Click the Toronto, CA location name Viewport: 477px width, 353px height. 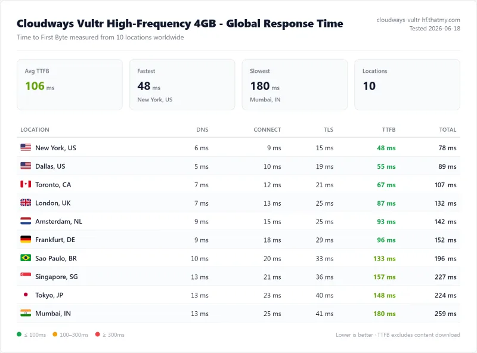click(x=53, y=185)
